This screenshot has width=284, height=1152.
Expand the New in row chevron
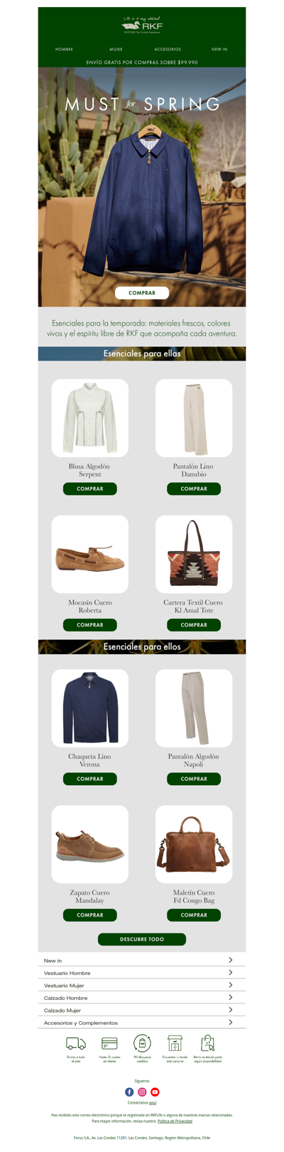[230, 960]
